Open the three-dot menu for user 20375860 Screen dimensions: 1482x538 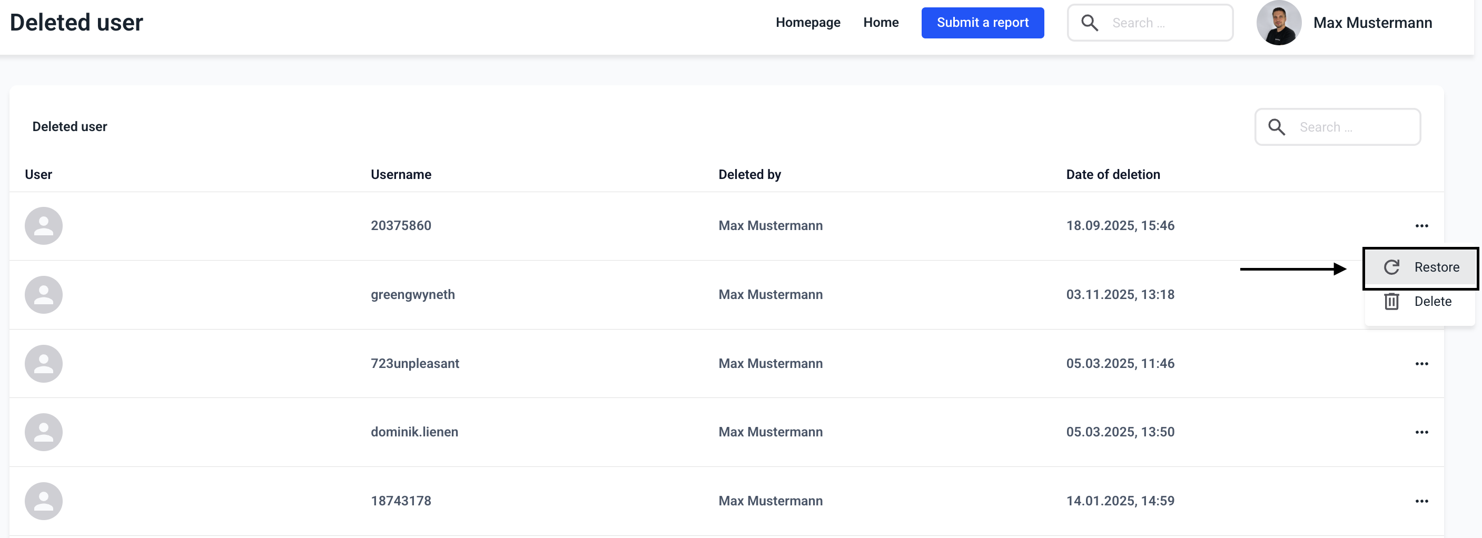1421,226
